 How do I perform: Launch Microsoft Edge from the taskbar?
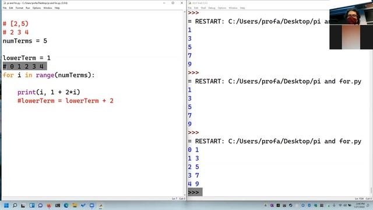[x=66, y=205]
